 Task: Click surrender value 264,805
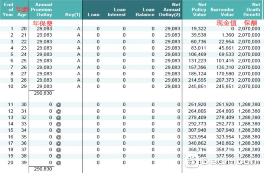225,111
